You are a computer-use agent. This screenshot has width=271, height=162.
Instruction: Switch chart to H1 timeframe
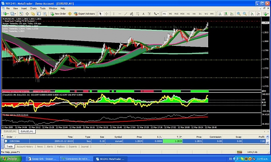188,14
